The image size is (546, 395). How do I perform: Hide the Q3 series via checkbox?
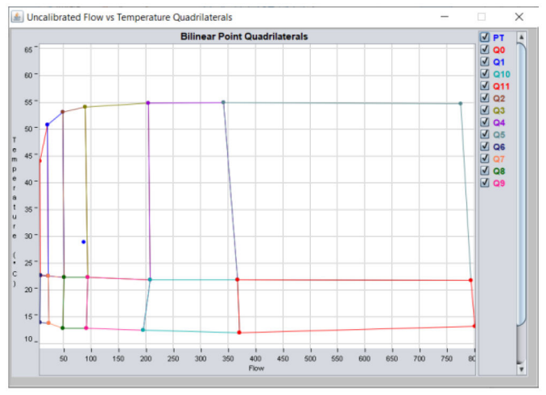coord(485,110)
